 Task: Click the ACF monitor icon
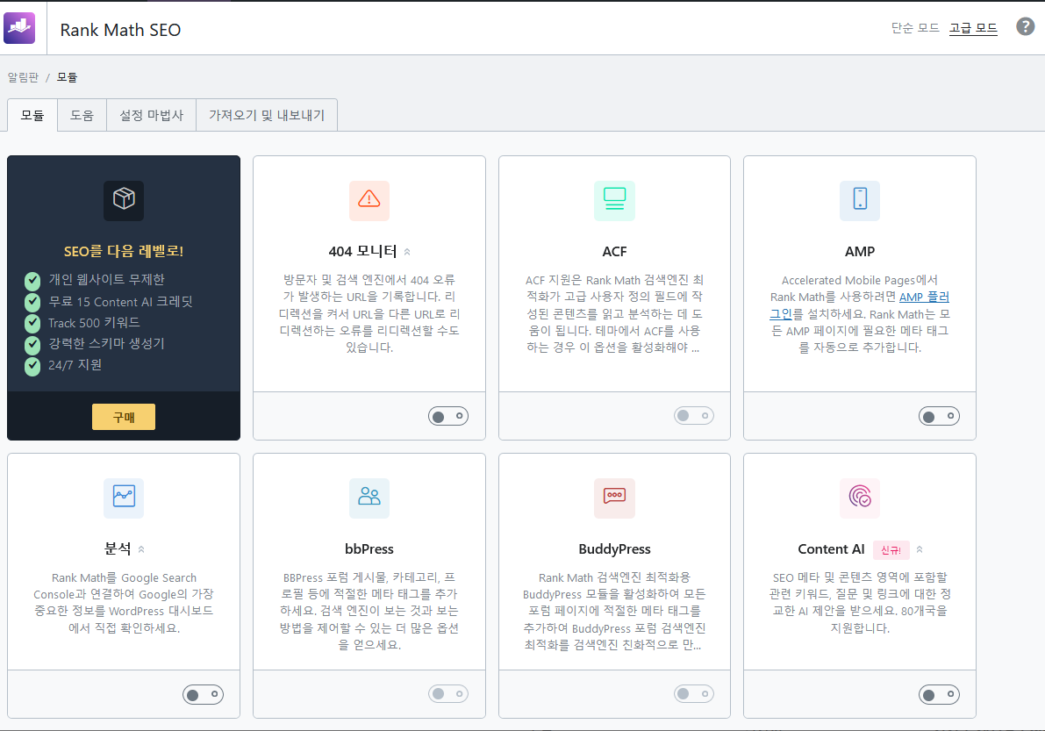(614, 200)
